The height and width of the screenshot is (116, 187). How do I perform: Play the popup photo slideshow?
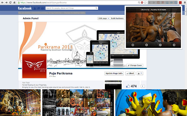coord(146,45)
